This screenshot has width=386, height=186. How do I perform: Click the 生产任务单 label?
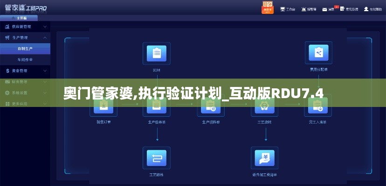(x=157, y=122)
